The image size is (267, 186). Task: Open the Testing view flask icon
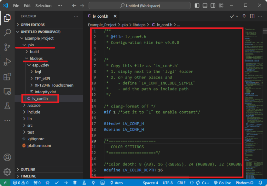point(7,106)
